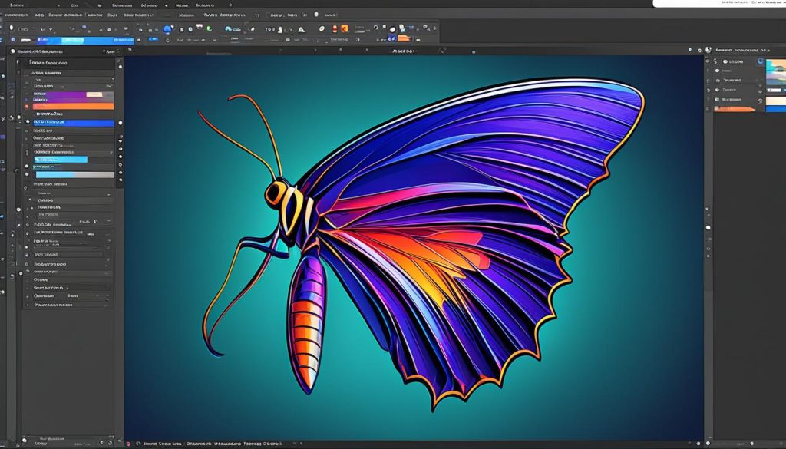Select the orange bar in right panel
786x449 pixels.
pyautogui.click(x=735, y=109)
